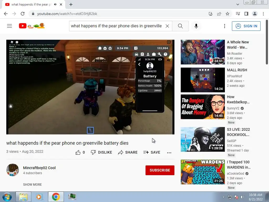The width and height of the screenshot is (269, 202).
Task: Open S3 LIVE ROCKWOOL video thumbnail
Action: click(x=203, y=139)
